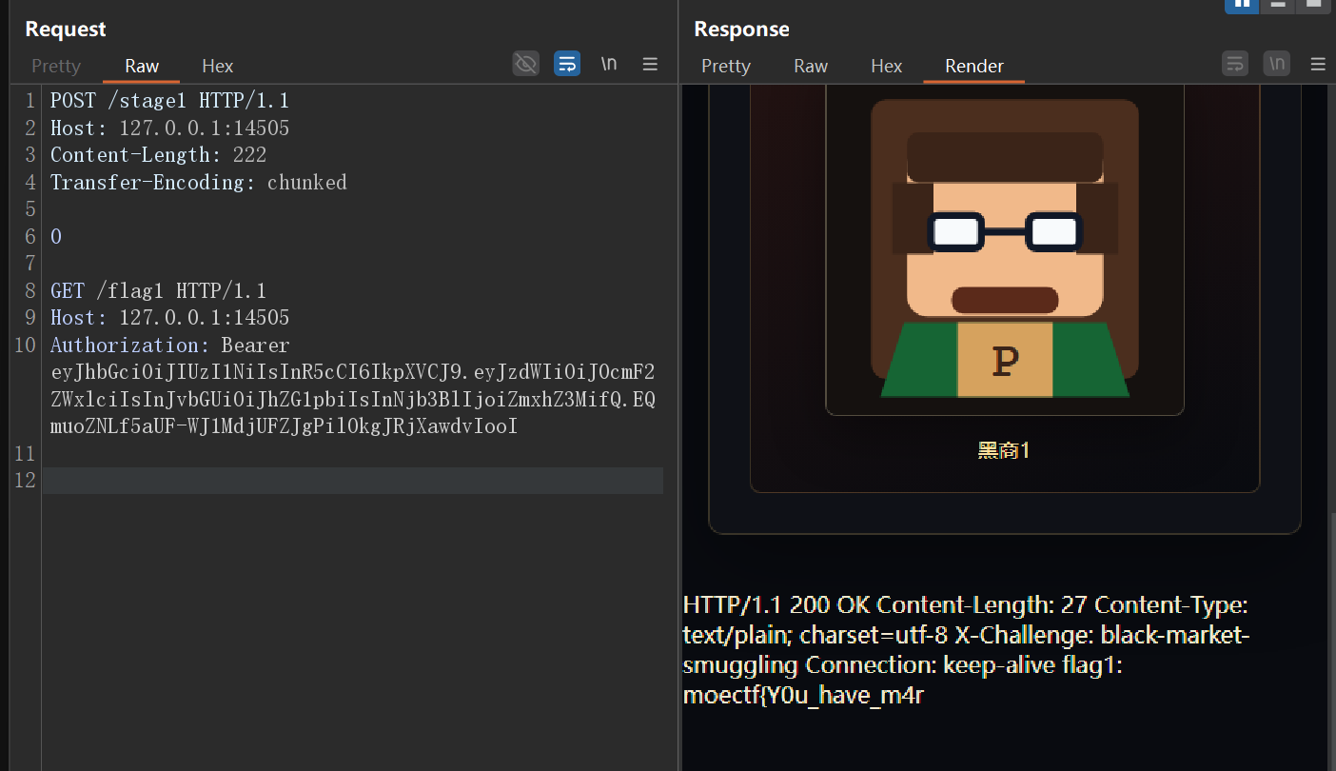Toggle word wrap in the Request editor

(567, 64)
